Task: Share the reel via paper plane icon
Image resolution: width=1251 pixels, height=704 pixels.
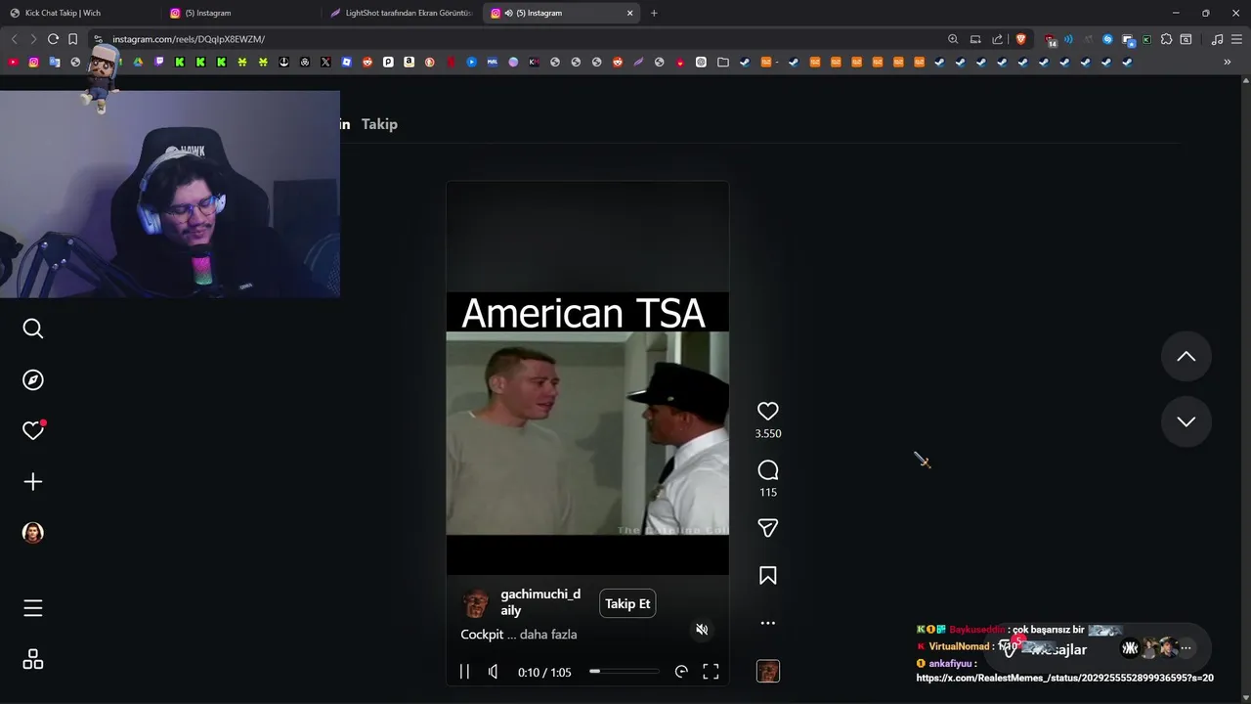Action: pos(768,528)
